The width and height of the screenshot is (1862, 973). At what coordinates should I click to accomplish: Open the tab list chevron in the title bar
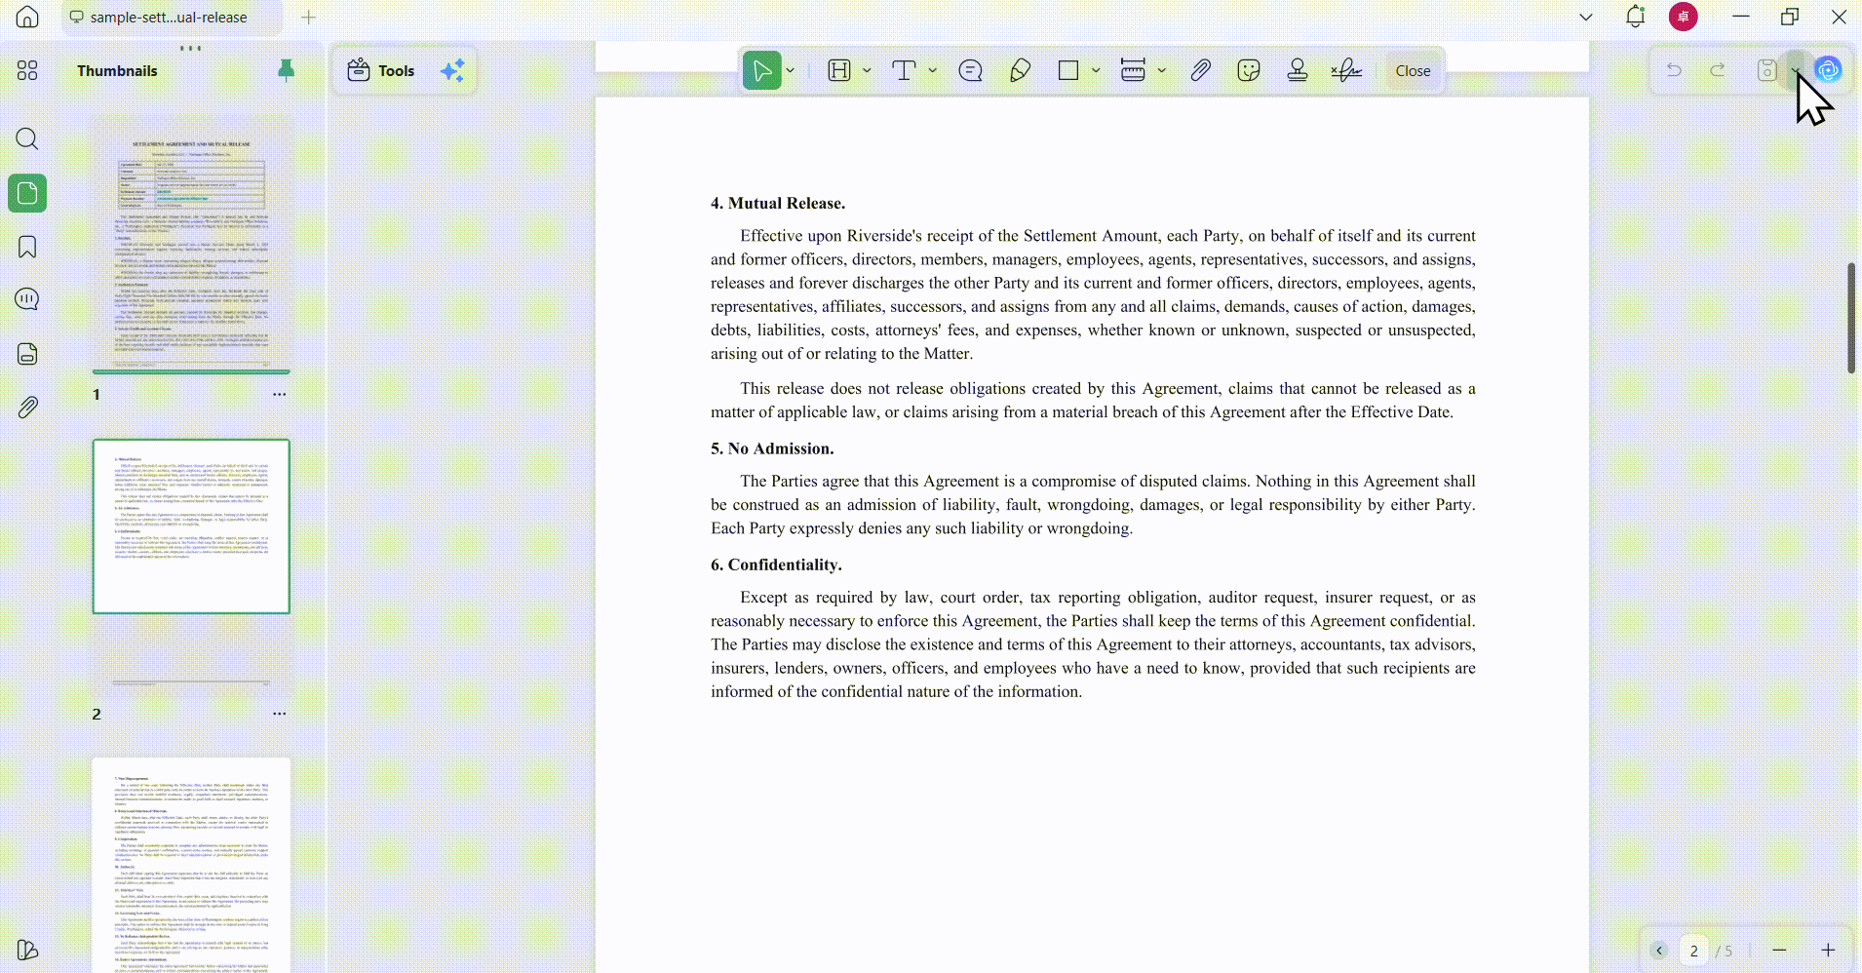pyautogui.click(x=1586, y=18)
